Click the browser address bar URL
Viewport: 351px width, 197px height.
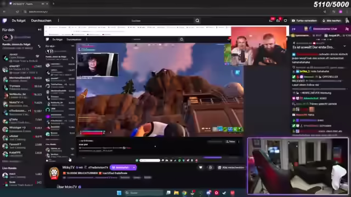click(x=38, y=11)
